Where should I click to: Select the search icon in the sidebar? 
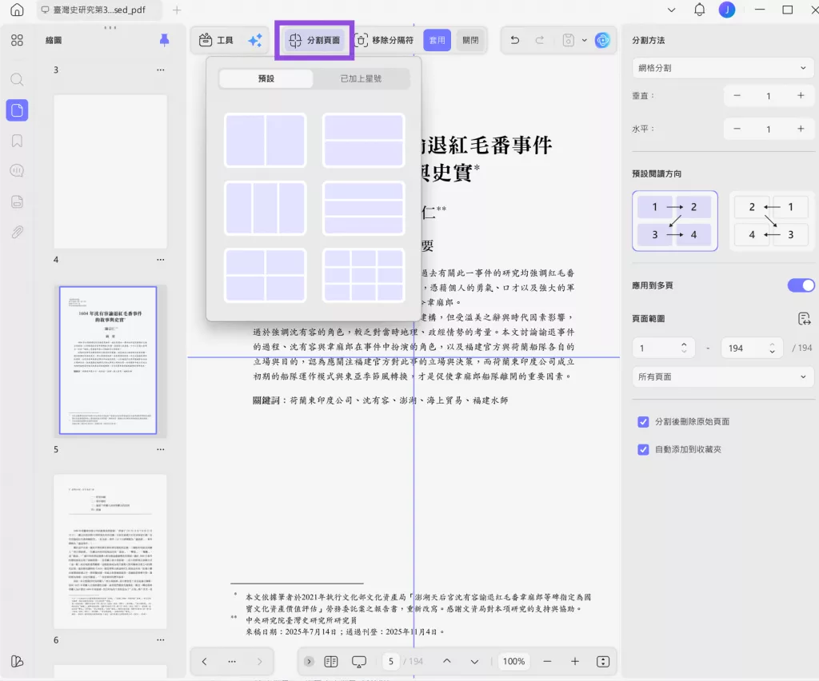16,80
